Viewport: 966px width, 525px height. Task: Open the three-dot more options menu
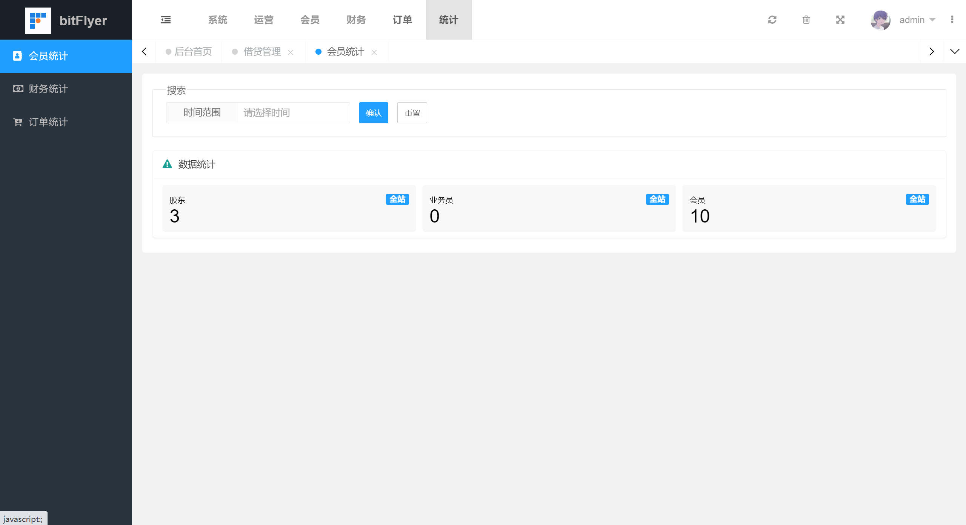tap(952, 20)
